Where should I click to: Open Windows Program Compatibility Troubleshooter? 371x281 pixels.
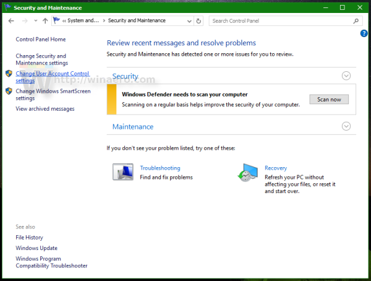click(x=51, y=262)
